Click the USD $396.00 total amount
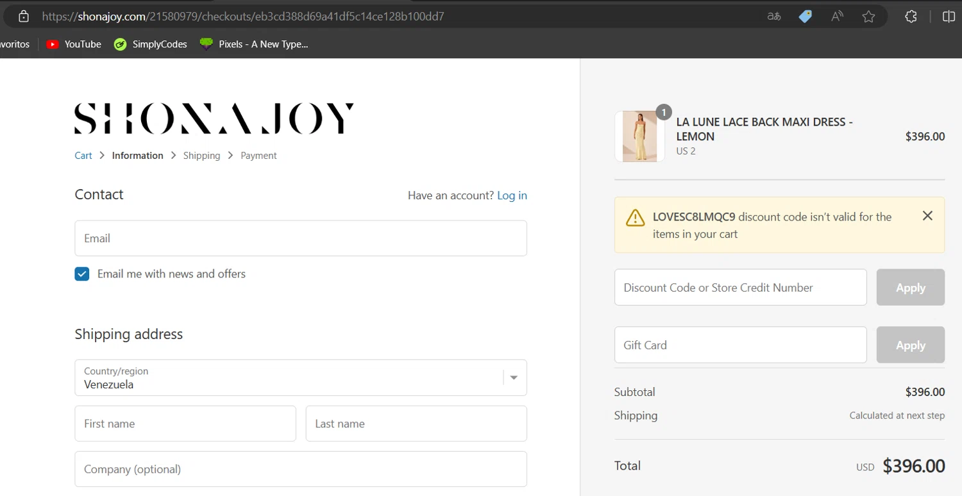 coord(900,466)
